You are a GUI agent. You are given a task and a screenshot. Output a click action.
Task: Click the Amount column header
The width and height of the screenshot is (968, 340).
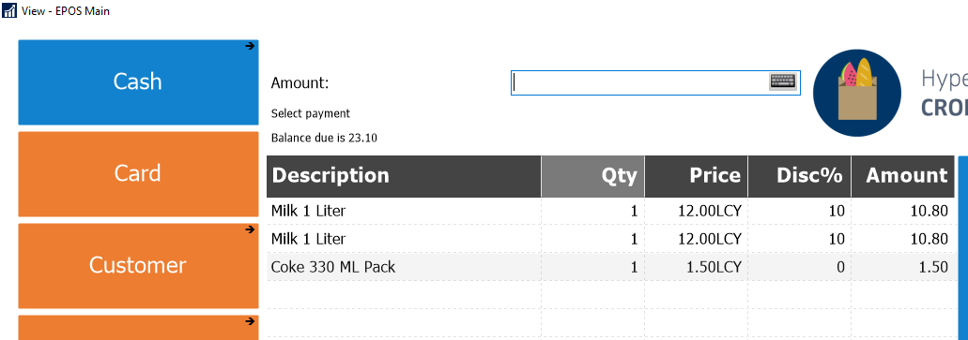902,176
